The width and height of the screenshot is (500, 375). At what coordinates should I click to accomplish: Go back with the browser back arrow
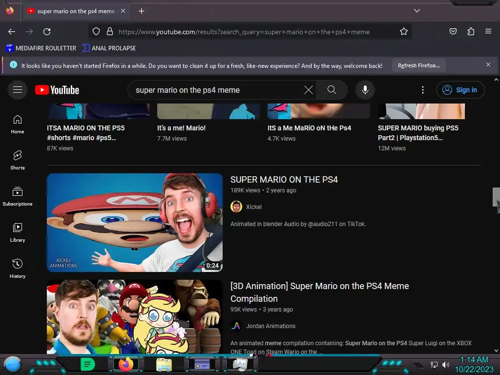point(12,32)
